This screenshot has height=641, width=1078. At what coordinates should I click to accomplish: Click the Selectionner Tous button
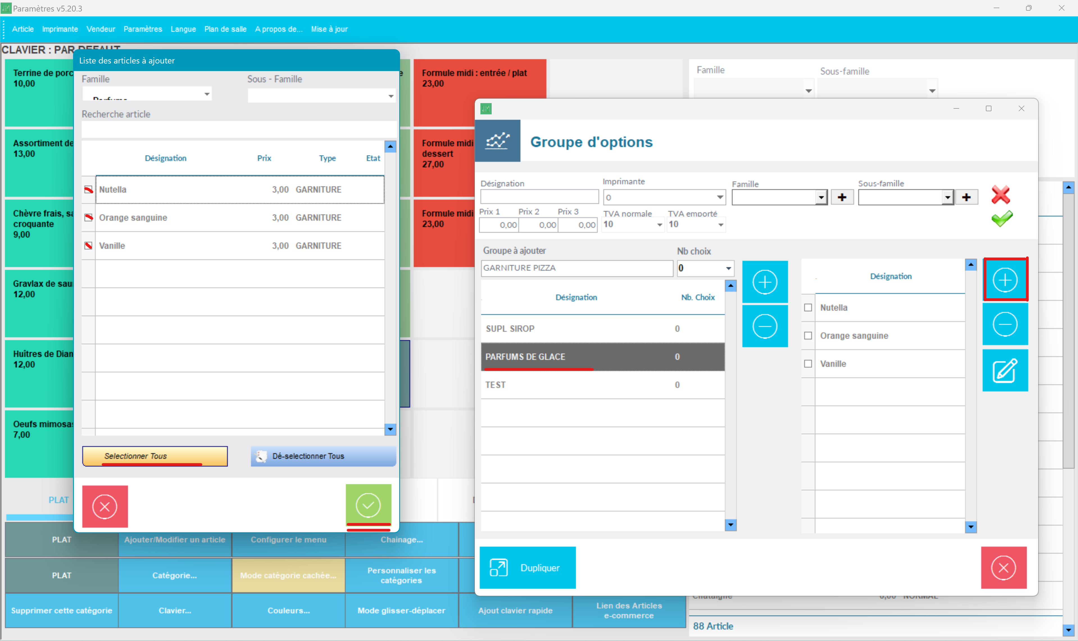pos(155,456)
